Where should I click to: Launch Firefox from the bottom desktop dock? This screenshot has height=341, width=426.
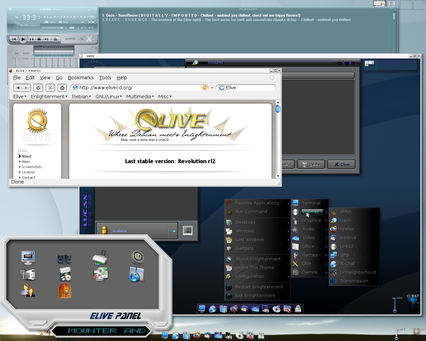[x=197, y=335]
